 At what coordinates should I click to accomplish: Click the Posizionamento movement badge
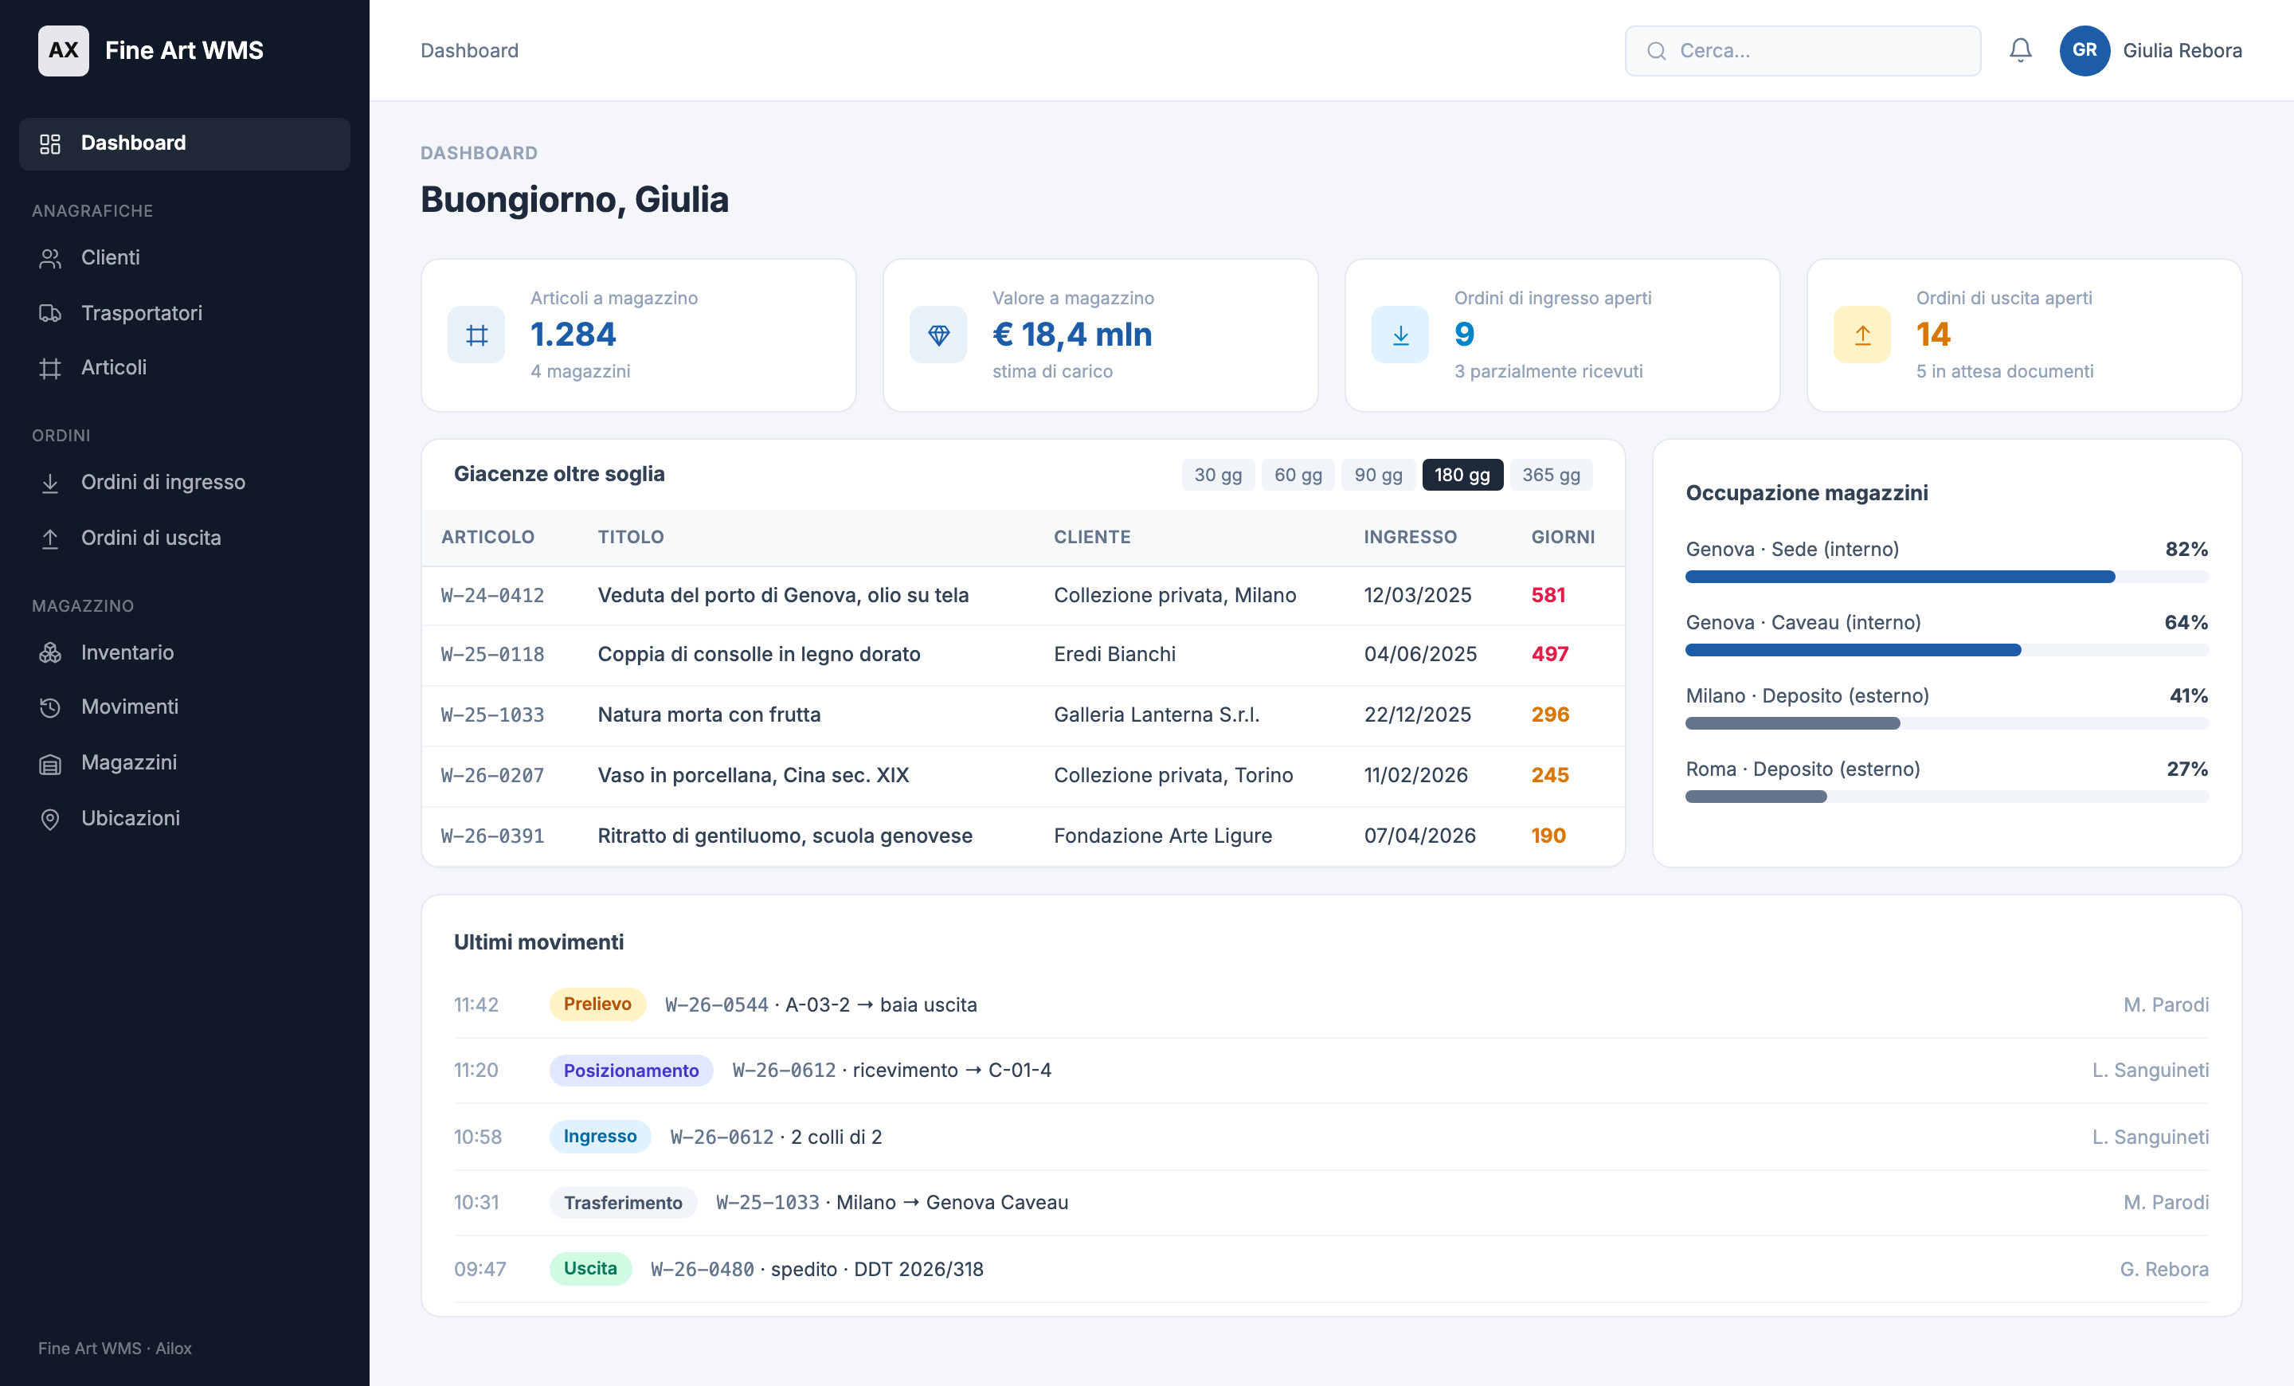click(x=630, y=1071)
